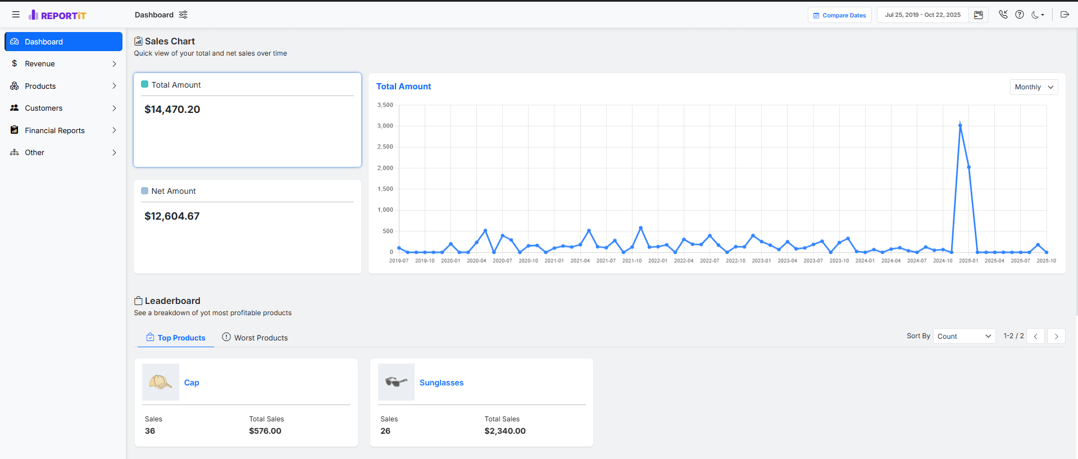Expand the Revenue sidebar menu
Screen dimensions: 1078x459
tap(63, 64)
